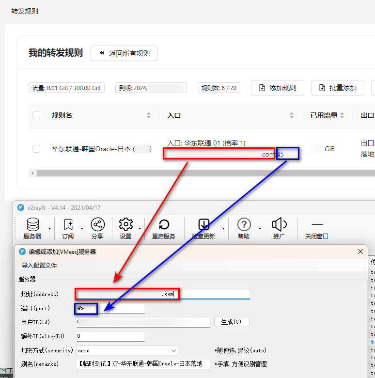
Task: Open the 导入配置文件 menu
Action: pyautogui.click(x=39, y=266)
